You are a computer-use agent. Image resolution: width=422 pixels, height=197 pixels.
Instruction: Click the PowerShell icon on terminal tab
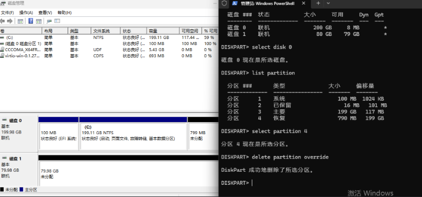click(235, 3)
